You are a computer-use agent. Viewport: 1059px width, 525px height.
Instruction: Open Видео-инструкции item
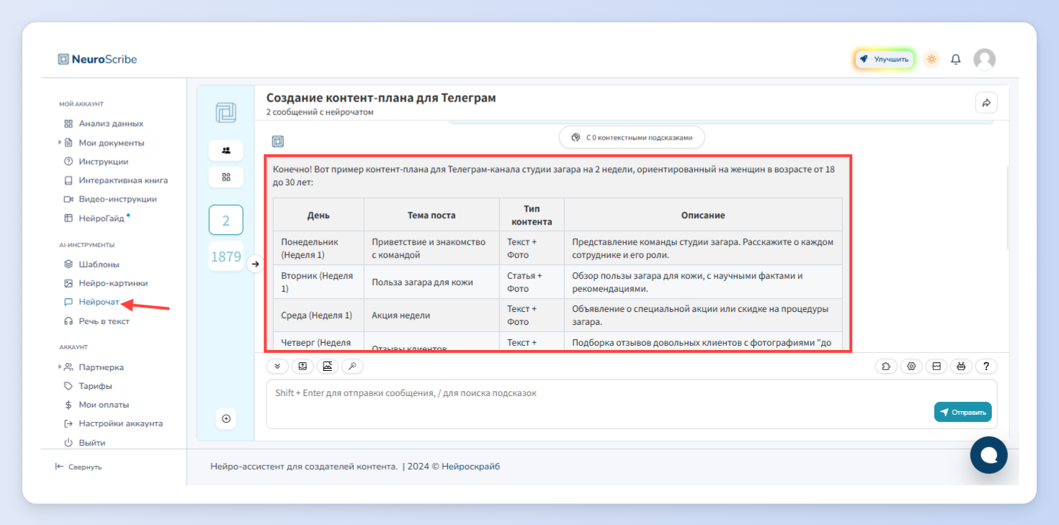pos(117,199)
